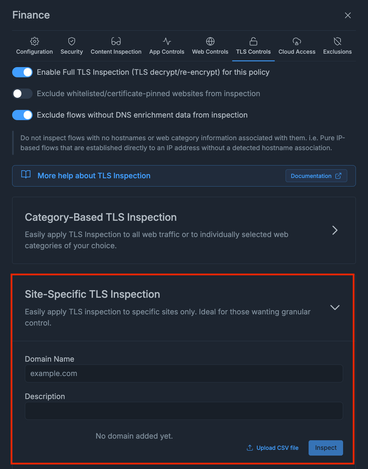This screenshot has height=469, width=368.
Task: Click the Upload CSV file link
Action: pos(272,448)
